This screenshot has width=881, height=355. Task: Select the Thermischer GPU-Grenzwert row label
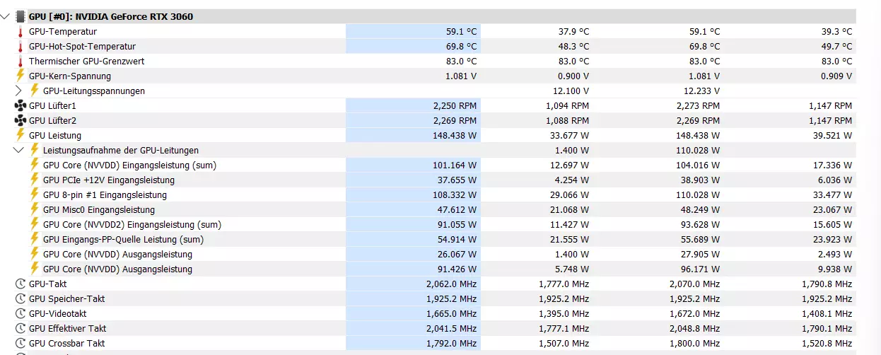[86, 62]
